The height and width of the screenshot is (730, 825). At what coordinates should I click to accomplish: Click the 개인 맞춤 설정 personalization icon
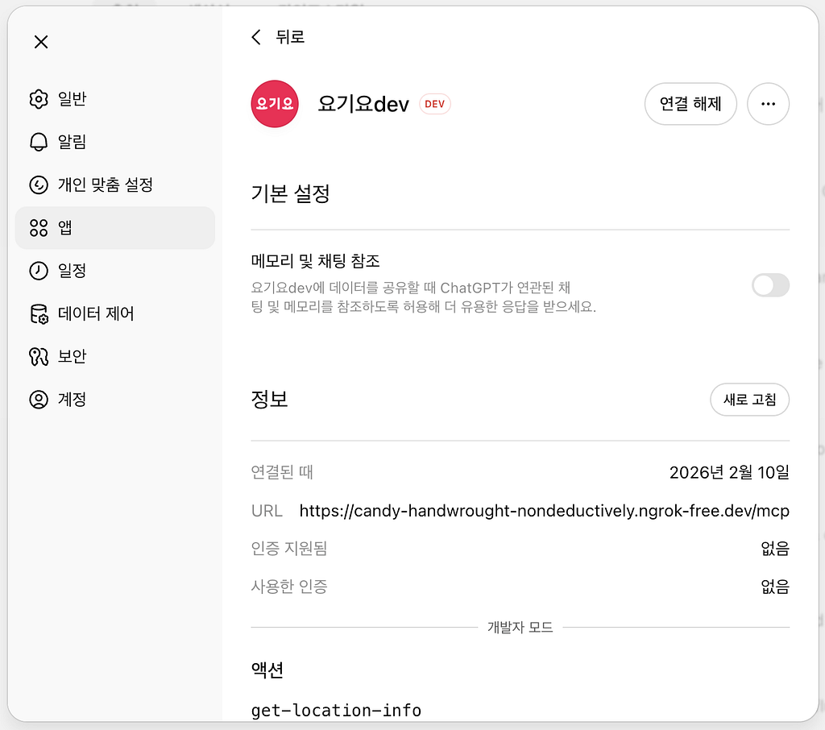point(39,185)
